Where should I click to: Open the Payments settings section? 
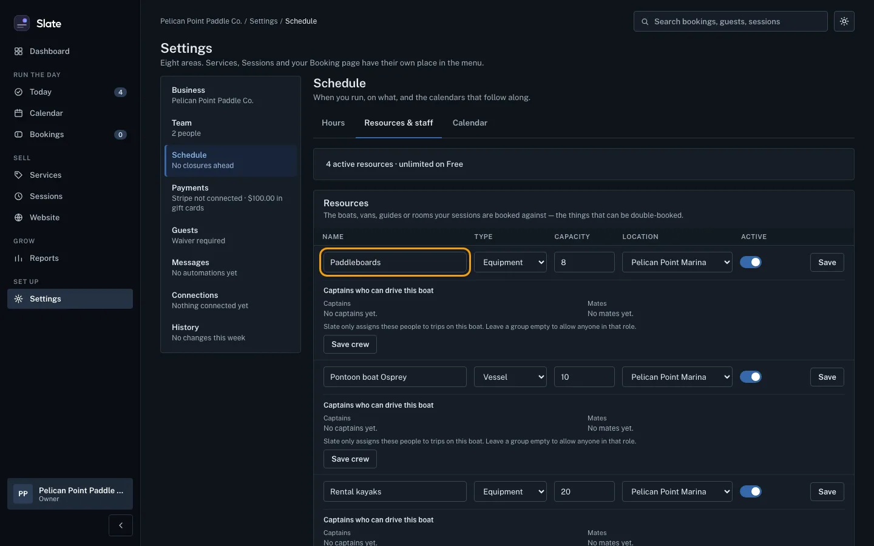pos(231,198)
